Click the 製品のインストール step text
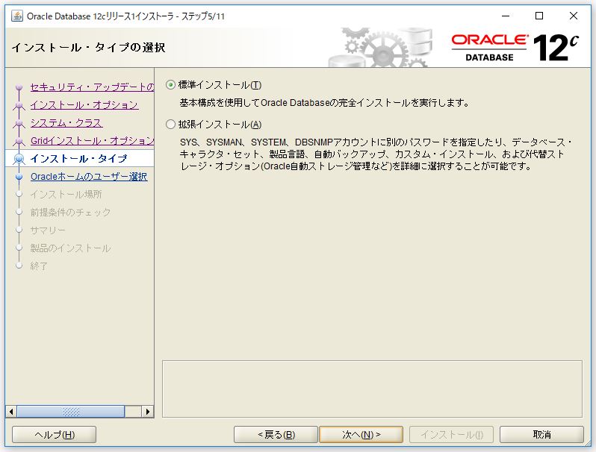The image size is (596, 452). coord(70,248)
